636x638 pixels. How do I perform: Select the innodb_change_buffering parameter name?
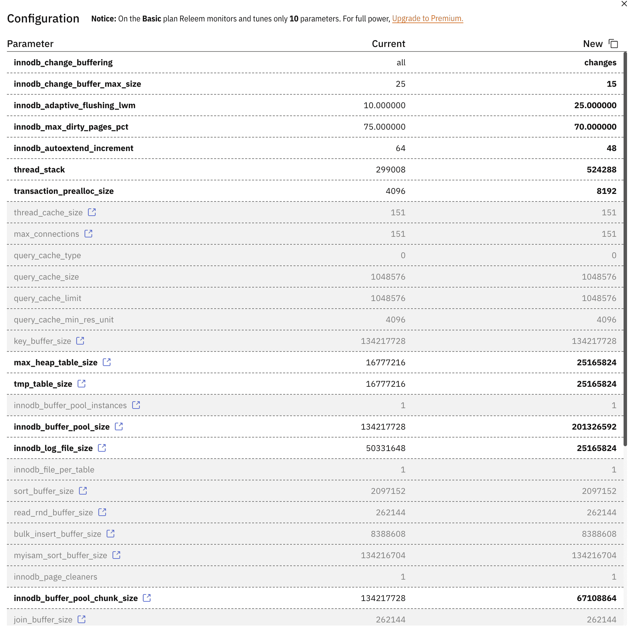[63, 63]
